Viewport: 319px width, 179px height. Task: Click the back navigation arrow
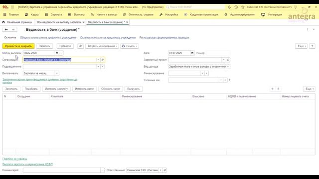pyautogui.click(x=6, y=30)
